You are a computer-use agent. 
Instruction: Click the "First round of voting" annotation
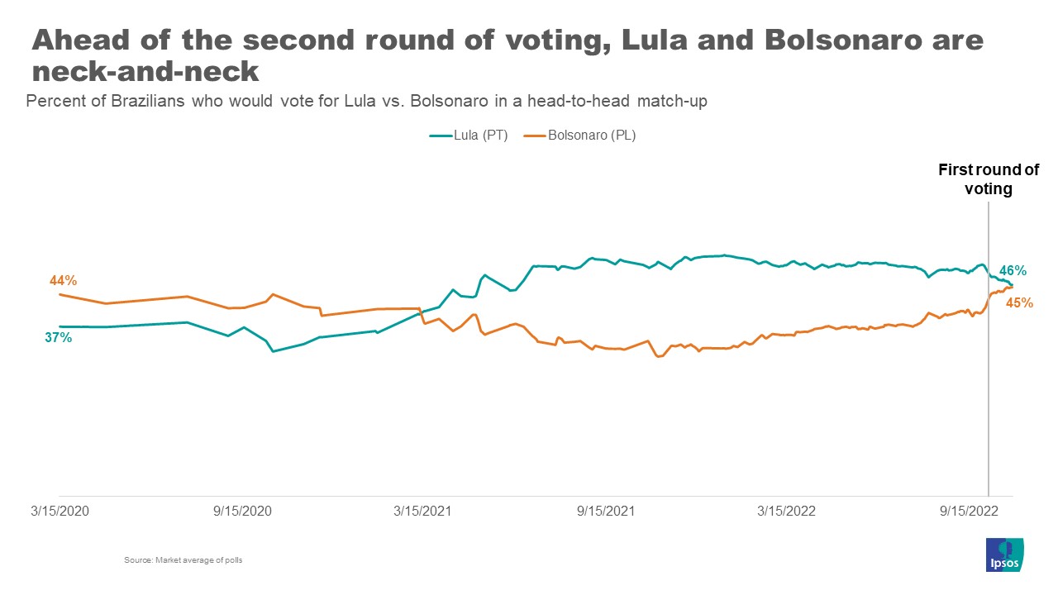(989, 179)
